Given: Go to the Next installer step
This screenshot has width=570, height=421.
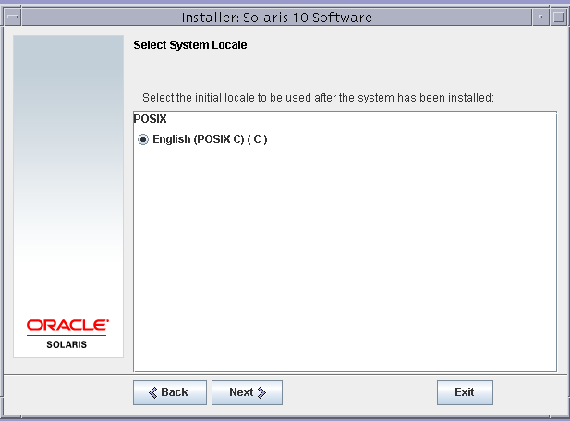Looking at the screenshot, I should (x=247, y=392).
